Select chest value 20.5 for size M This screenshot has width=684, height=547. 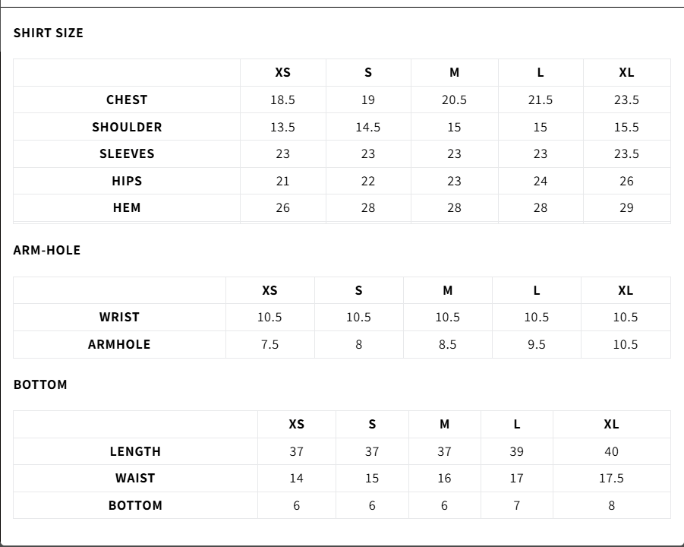[x=454, y=100]
